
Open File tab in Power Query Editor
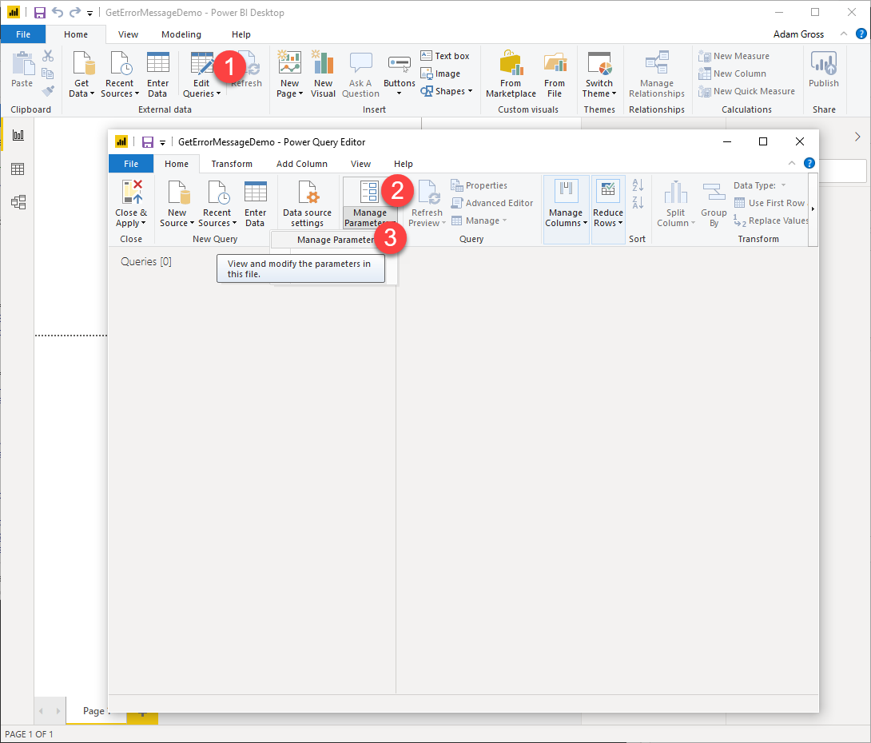[x=131, y=164]
